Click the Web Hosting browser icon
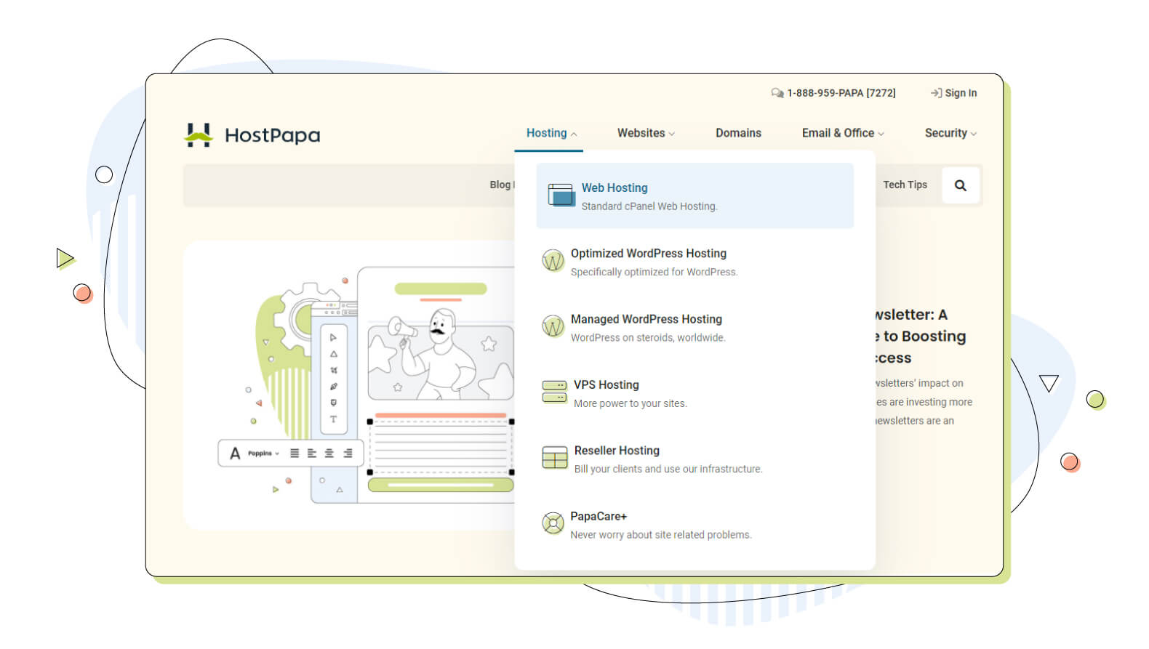 [x=561, y=195]
